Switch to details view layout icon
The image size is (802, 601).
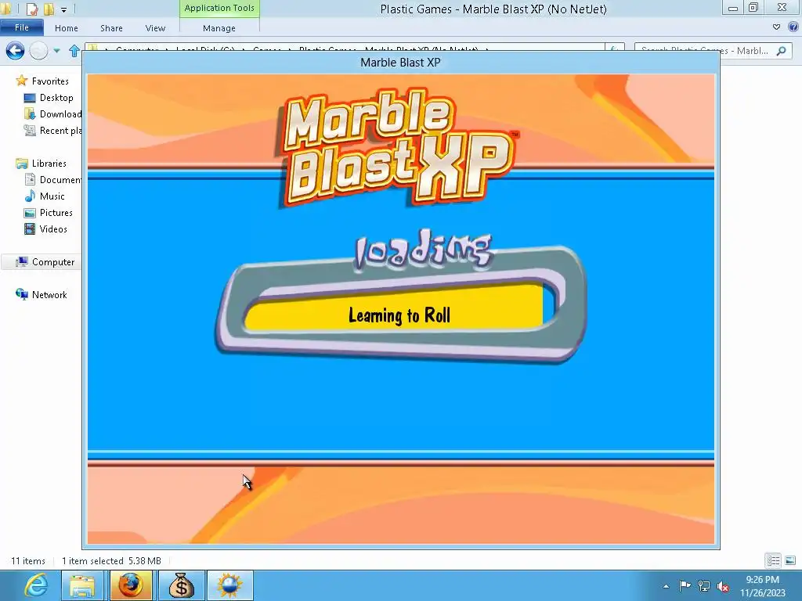(x=773, y=560)
